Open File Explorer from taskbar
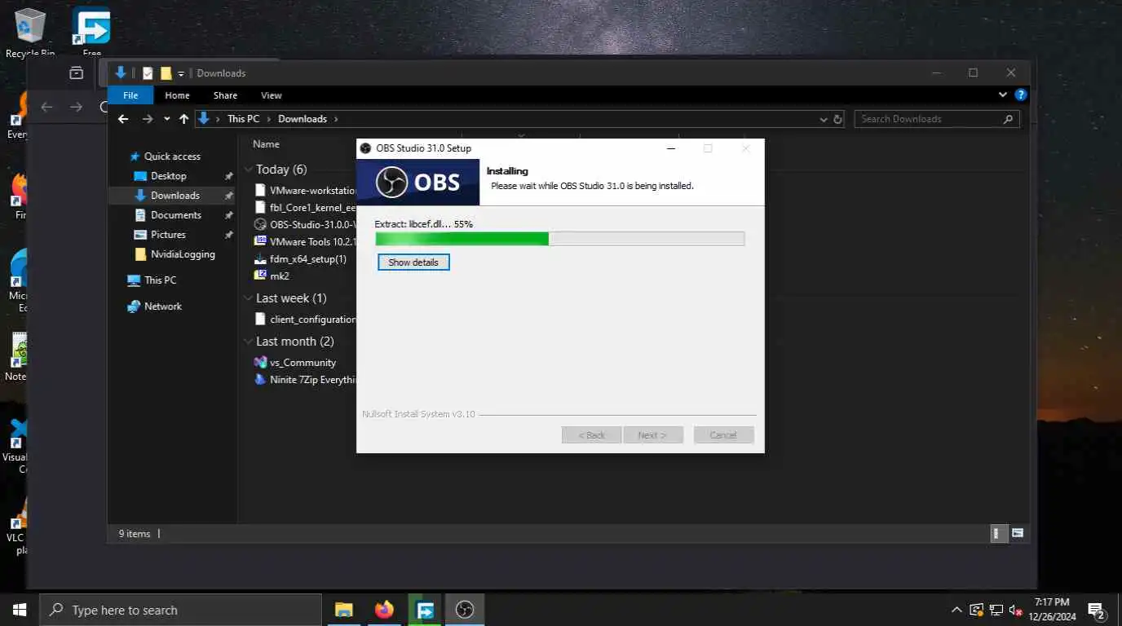Screen dimensions: 1122x626 point(344,610)
